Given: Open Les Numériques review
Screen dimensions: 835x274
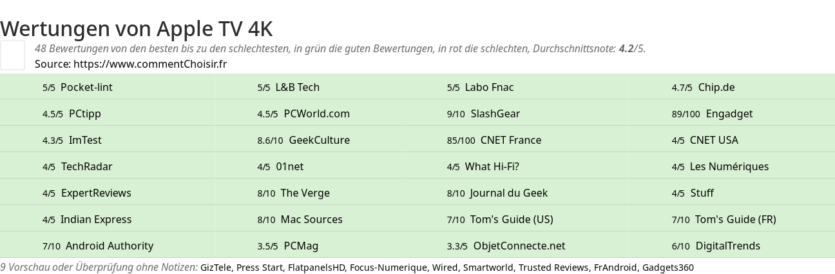Looking at the screenshot, I should click(x=720, y=166).
